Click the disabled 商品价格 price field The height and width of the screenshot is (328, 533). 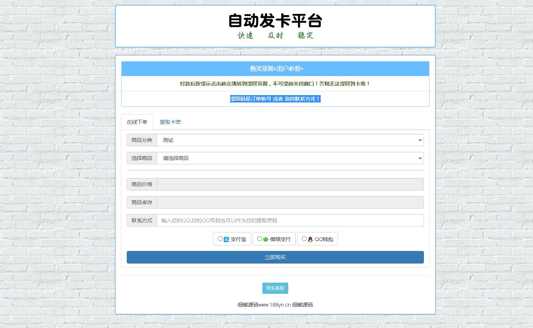[x=290, y=184]
